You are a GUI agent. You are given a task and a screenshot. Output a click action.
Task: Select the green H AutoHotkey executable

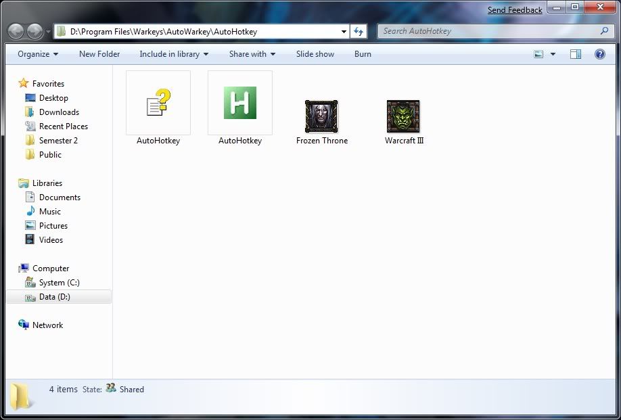point(240,103)
